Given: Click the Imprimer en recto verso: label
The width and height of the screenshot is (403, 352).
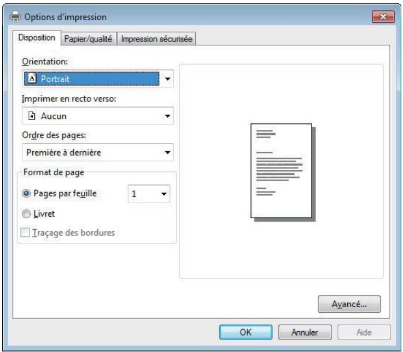Looking at the screenshot, I should click(69, 99).
